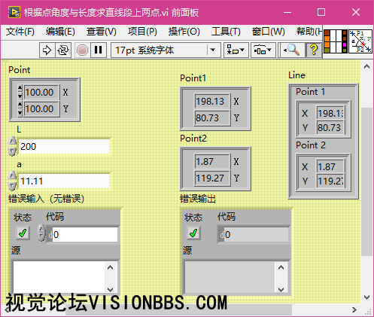Show the Context Help window

coord(314,50)
